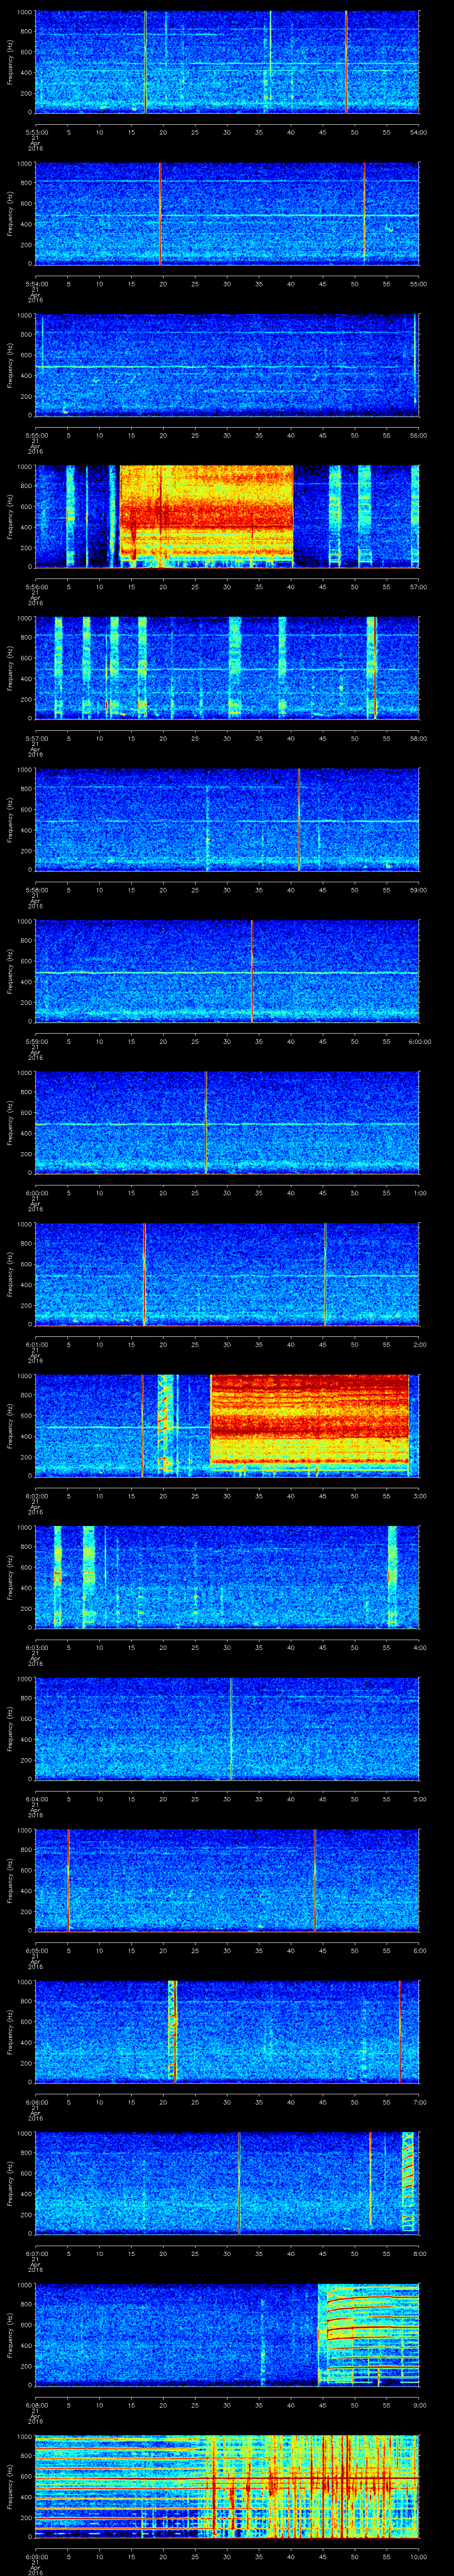Click the second red spike in 5:54:00 spectrogram
Image resolution: width=454 pixels, height=2576 pixels.
click(364, 213)
